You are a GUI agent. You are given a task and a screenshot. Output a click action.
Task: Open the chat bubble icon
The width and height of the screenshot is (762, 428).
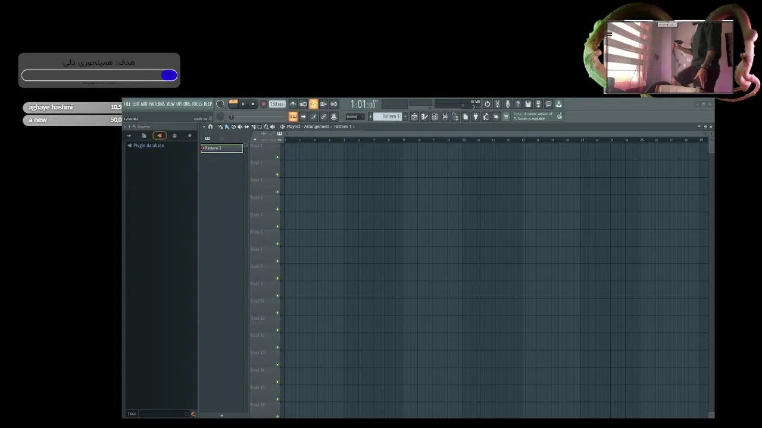pos(548,104)
